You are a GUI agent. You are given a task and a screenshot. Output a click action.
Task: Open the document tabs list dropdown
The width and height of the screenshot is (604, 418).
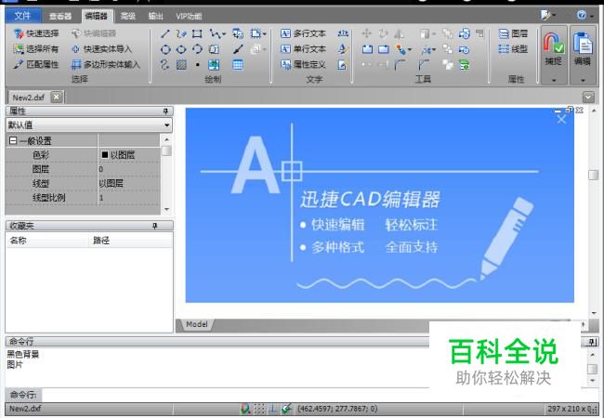(588, 97)
